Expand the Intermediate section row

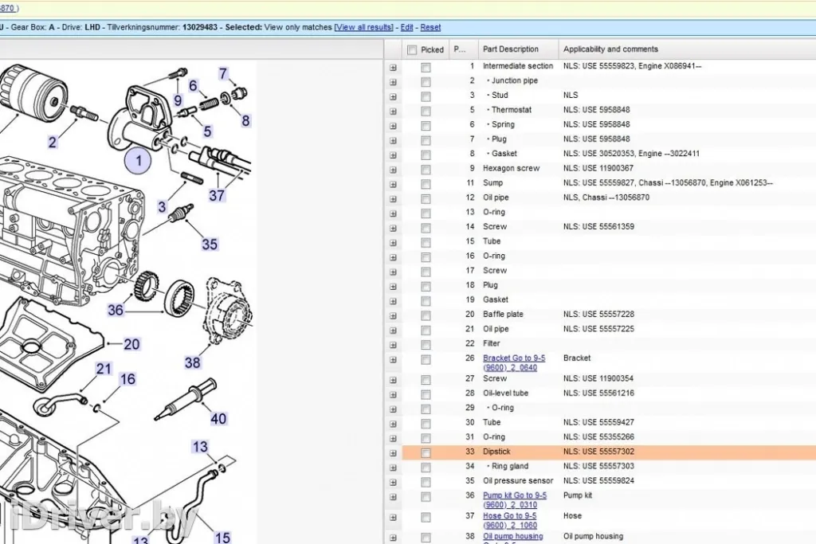(393, 68)
